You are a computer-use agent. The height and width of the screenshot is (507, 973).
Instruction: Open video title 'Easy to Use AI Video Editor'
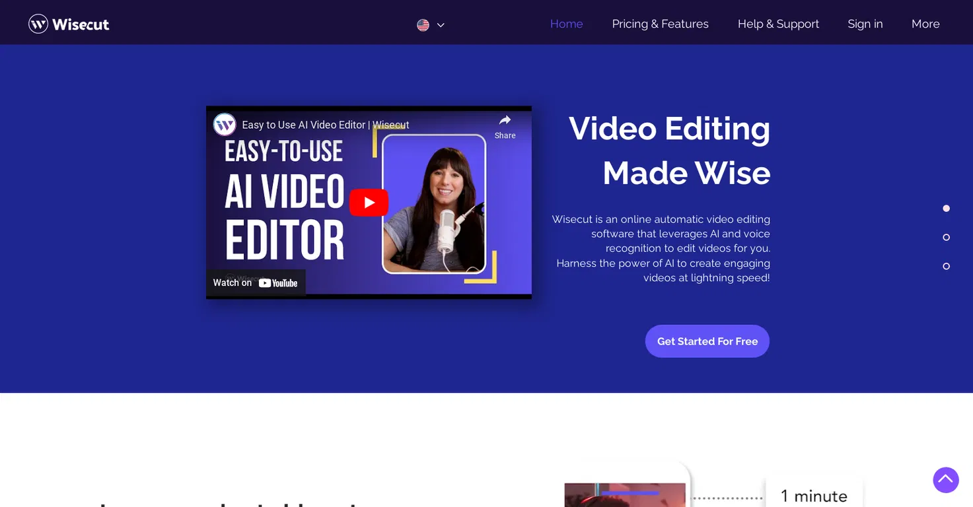tap(326, 125)
